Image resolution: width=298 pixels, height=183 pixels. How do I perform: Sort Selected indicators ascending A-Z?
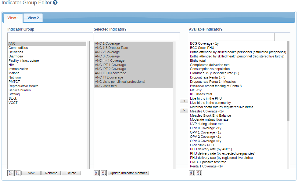[x=97, y=173]
